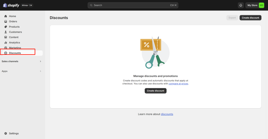The height and width of the screenshot is (139, 268).
Task: Click the Orders inbox icon
Action: [x=6, y=21]
